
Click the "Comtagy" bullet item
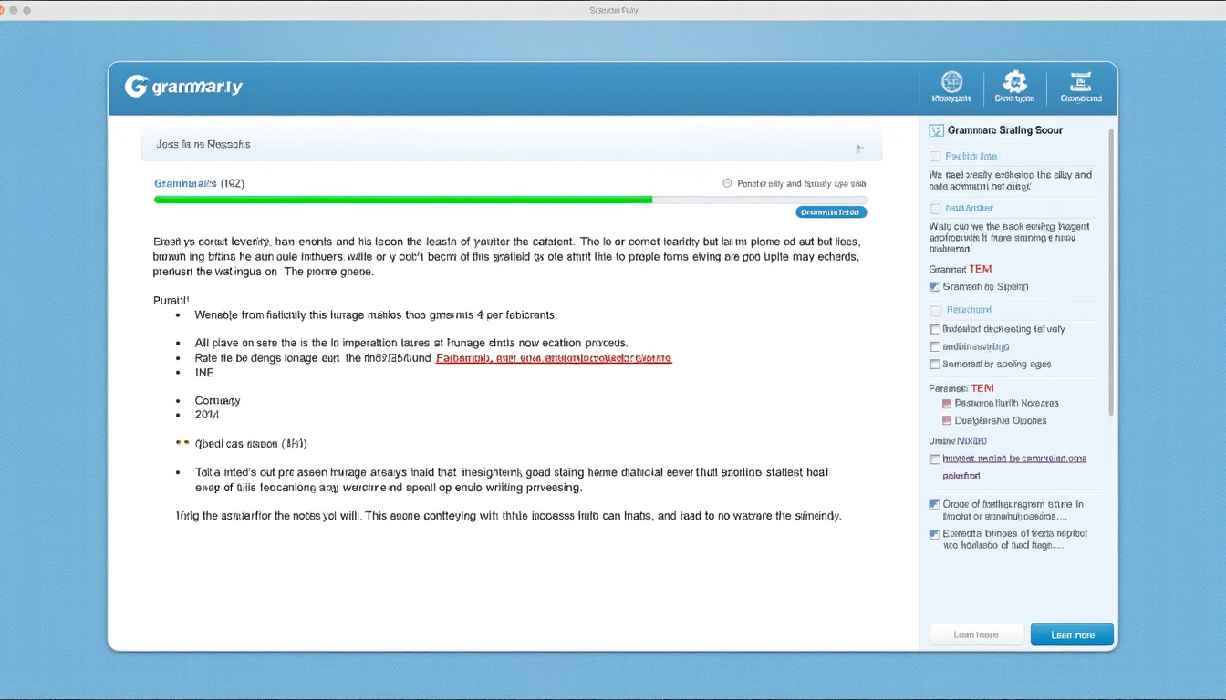tap(217, 401)
